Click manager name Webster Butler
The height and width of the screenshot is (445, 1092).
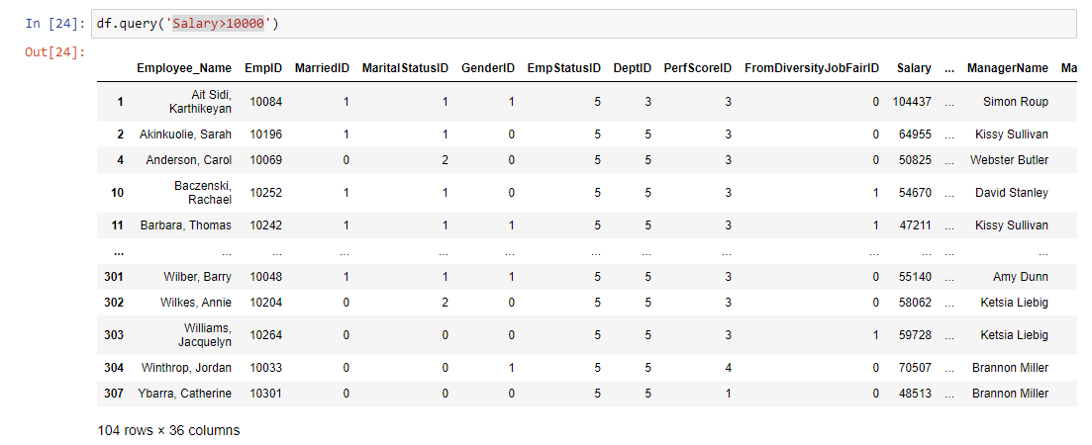(x=1009, y=160)
